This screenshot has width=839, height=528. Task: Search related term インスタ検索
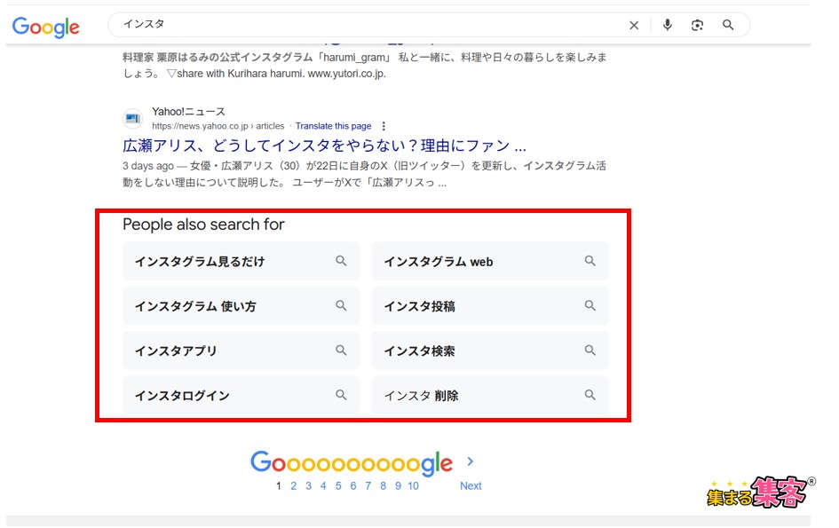490,351
